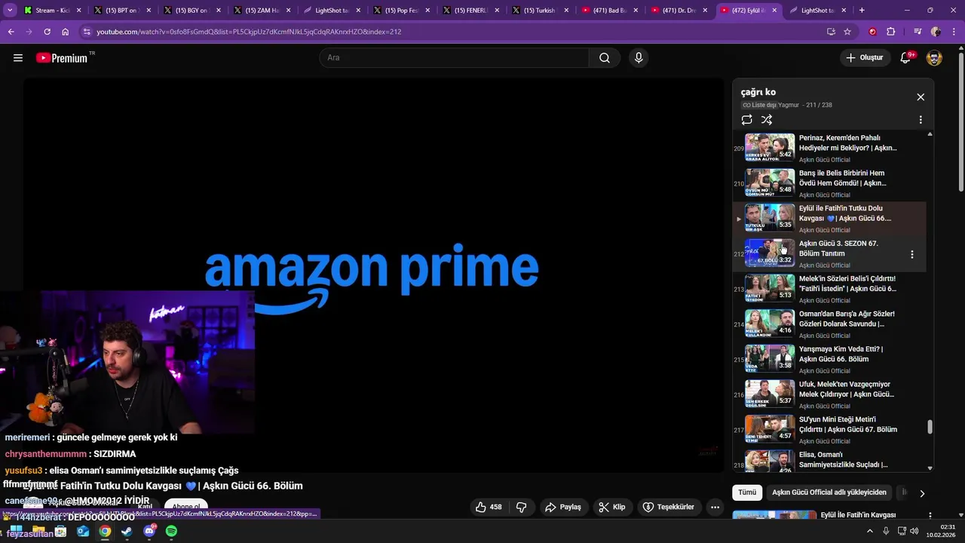Viewport: 965px width, 543px height.
Task: Reload the page with refresh icon
Action: click(x=47, y=32)
